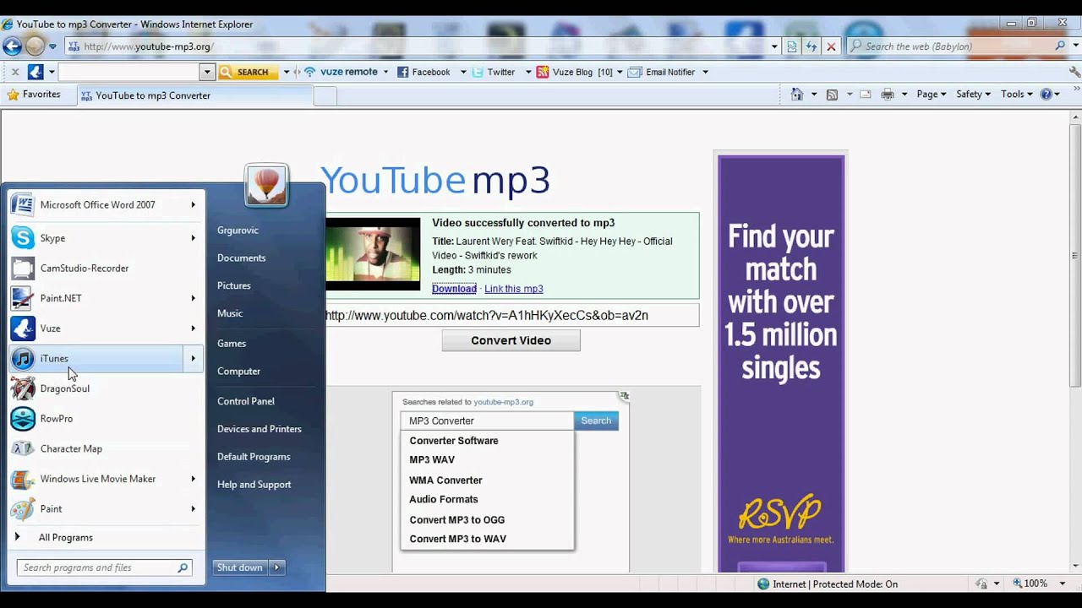Expand the Word 2007 jump list arrow
This screenshot has width=1082, height=608.
[x=193, y=204]
